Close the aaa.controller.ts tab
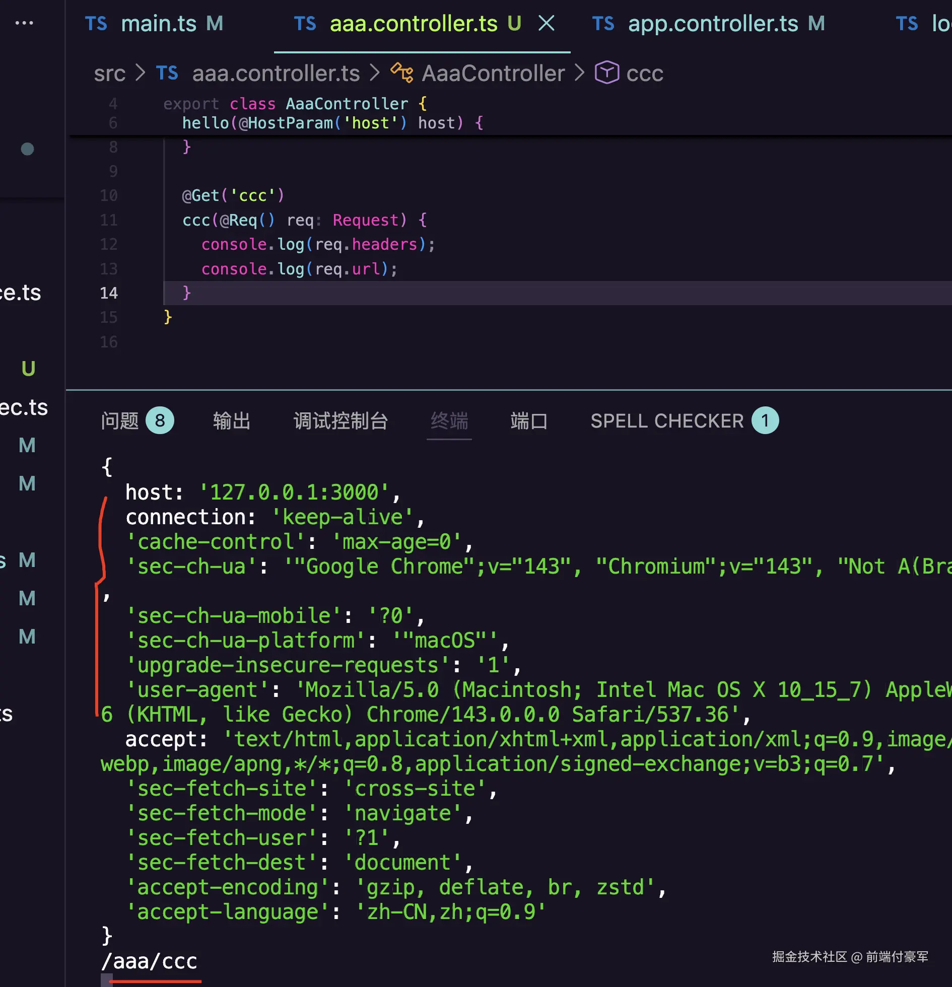The height and width of the screenshot is (987, 952). point(547,23)
